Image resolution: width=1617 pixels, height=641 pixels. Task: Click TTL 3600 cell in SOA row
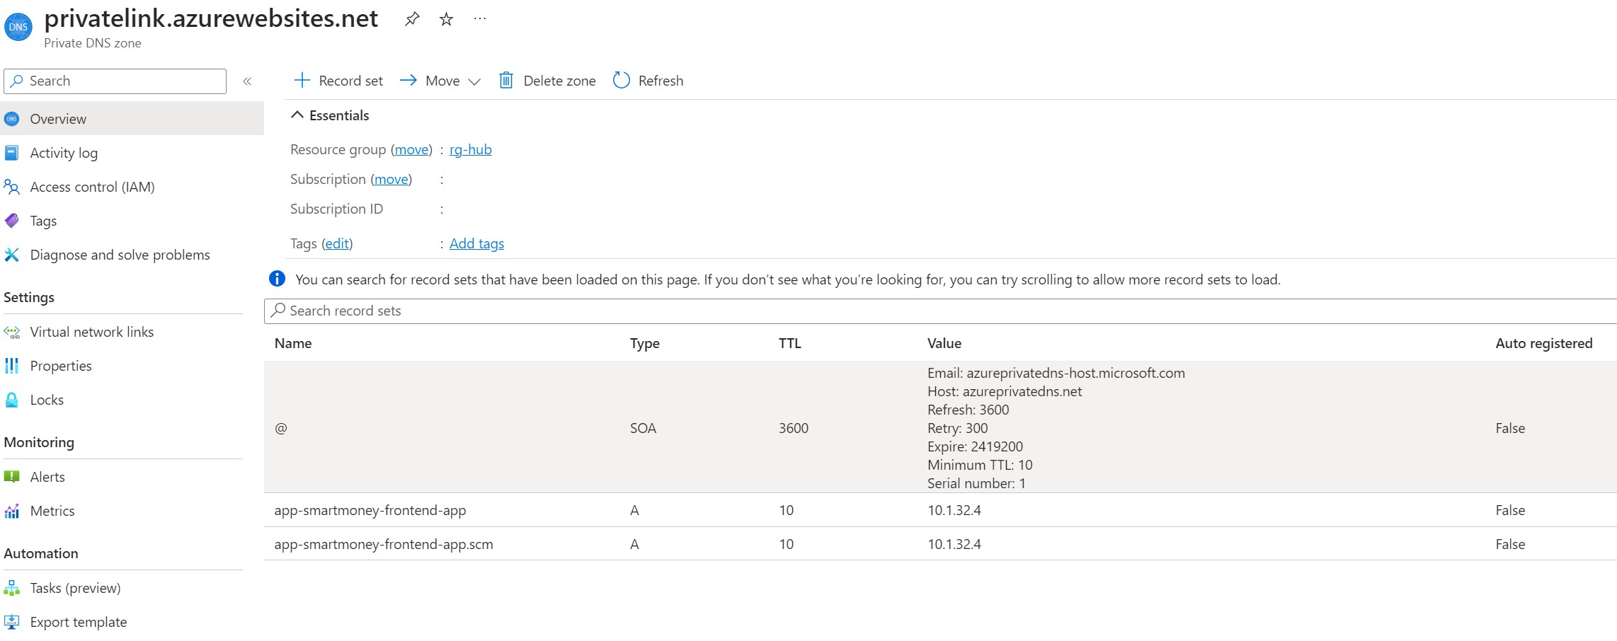coord(794,428)
